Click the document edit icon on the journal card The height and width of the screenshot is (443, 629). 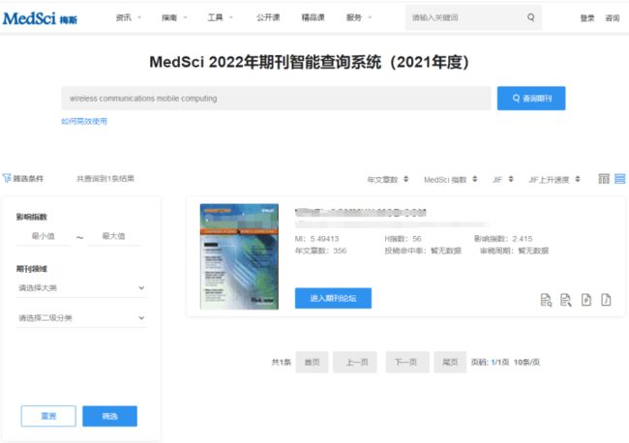[566, 300]
